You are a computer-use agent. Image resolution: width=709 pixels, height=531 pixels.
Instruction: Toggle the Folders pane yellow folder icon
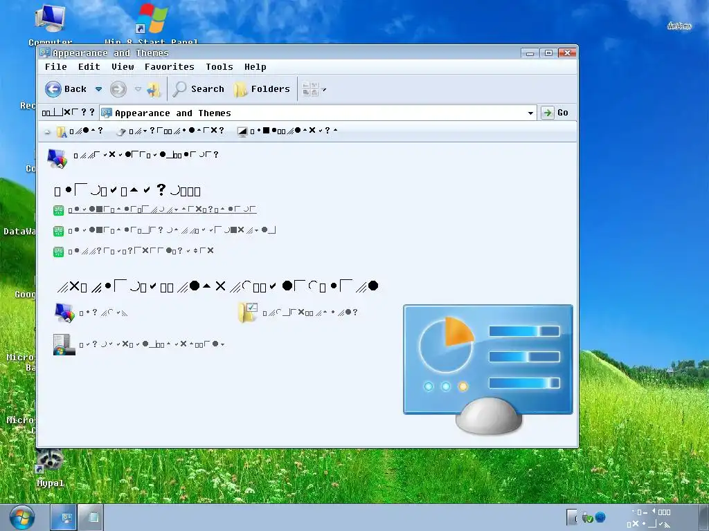coord(240,89)
